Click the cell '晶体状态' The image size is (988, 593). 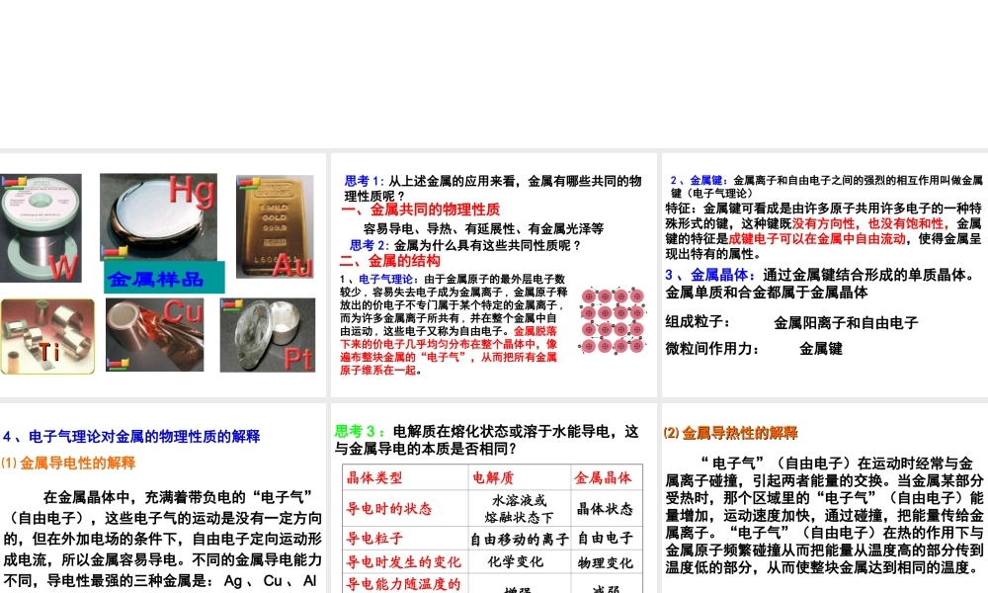point(605,509)
